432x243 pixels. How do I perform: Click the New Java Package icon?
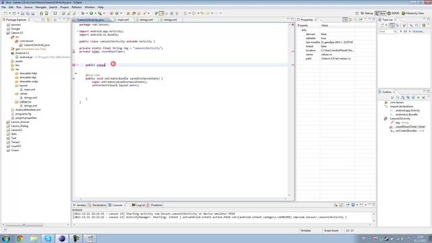point(111,13)
